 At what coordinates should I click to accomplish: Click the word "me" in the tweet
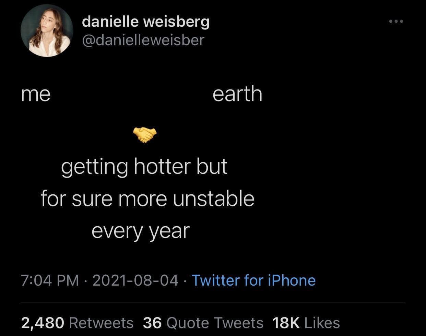pos(36,94)
